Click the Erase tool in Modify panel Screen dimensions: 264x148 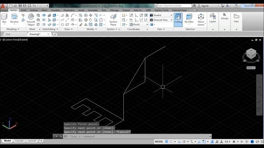tap(81, 25)
